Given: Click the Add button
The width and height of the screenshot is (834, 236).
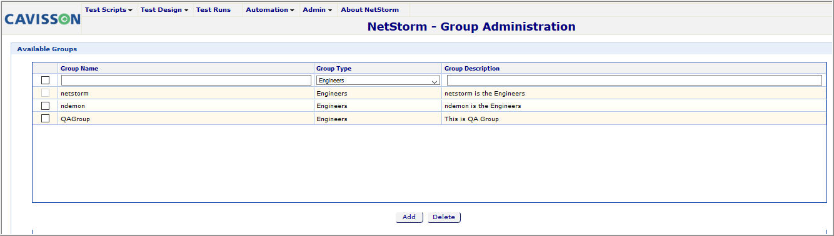Looking at the screenshot, I should tap(409, 217).
